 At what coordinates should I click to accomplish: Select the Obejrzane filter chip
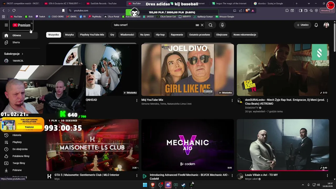tap(222, 35)
